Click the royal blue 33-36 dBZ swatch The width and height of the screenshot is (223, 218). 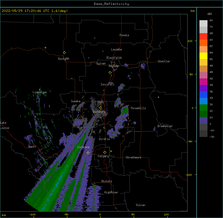tap(203, 95)
